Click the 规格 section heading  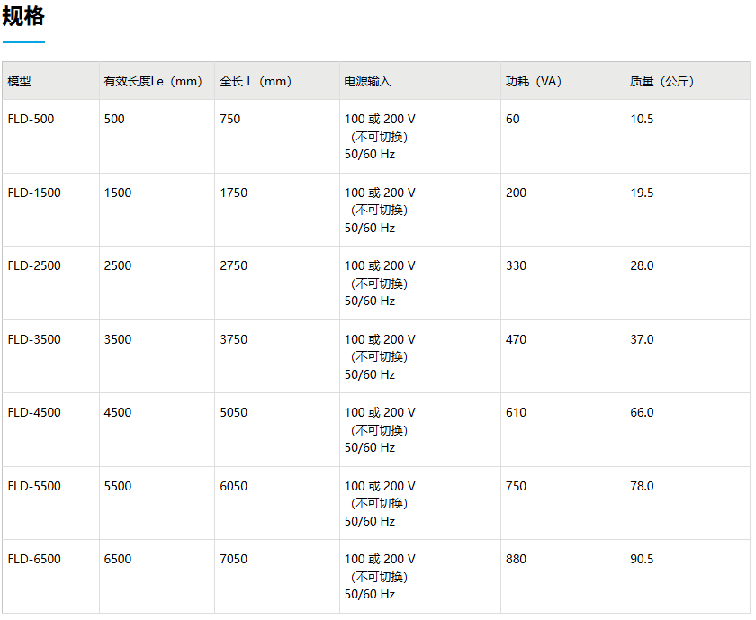pos(23,16)
